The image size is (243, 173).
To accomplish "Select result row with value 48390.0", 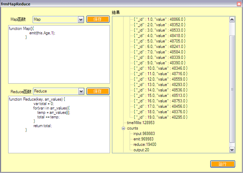I will 160,63.
